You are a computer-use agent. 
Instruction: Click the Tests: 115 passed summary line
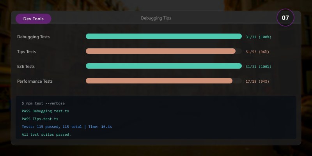point(67,127)
